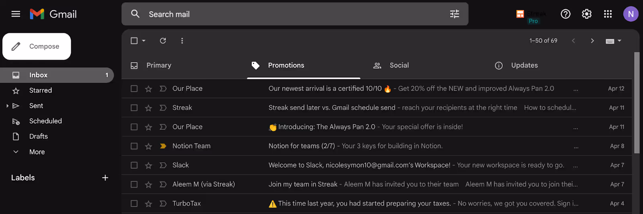Select the Notion Team email checkbox
This screenshot has height=214, width=643.
[134, 146]
